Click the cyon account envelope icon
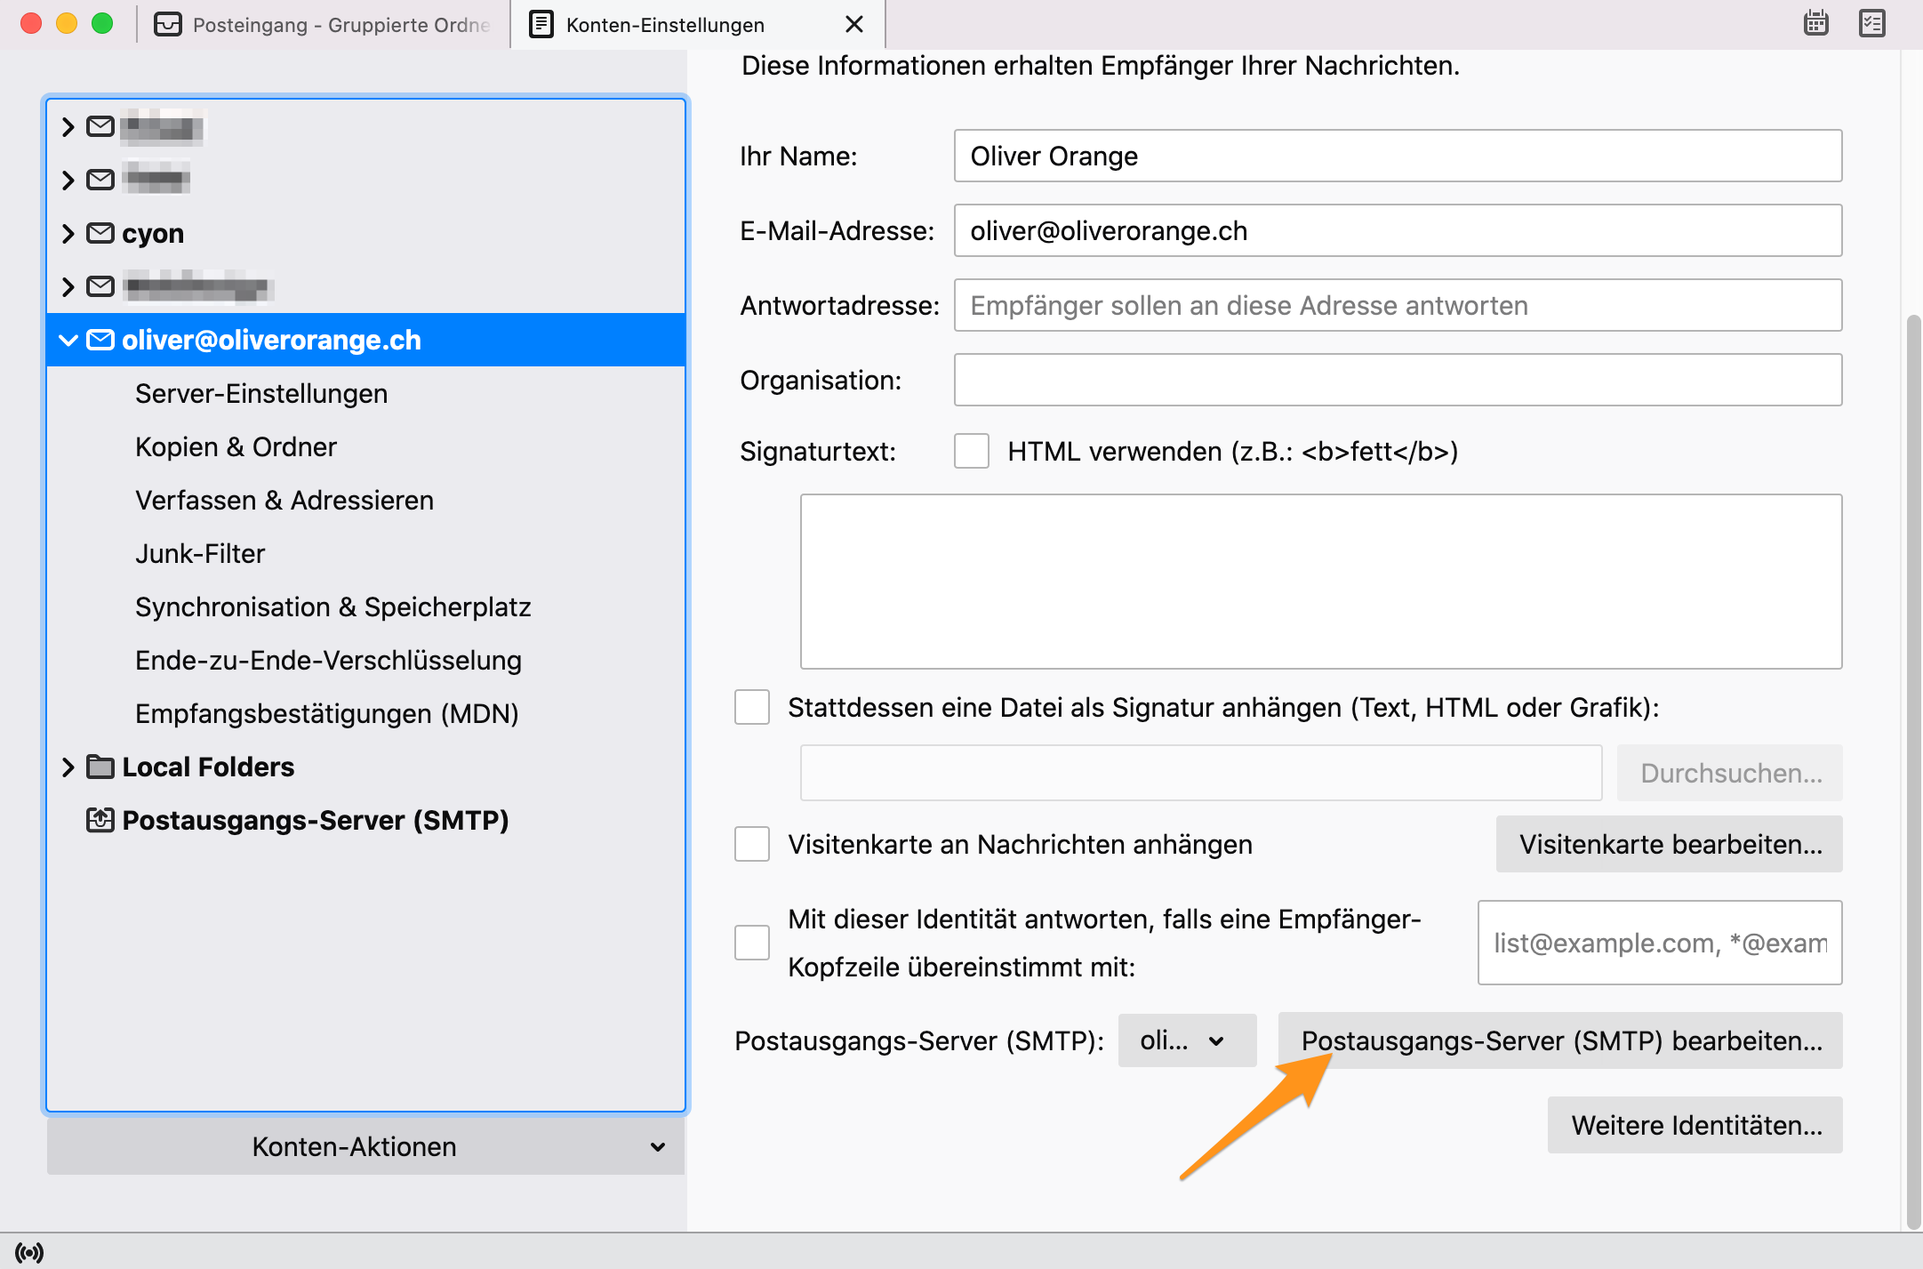 click(100, 233)
